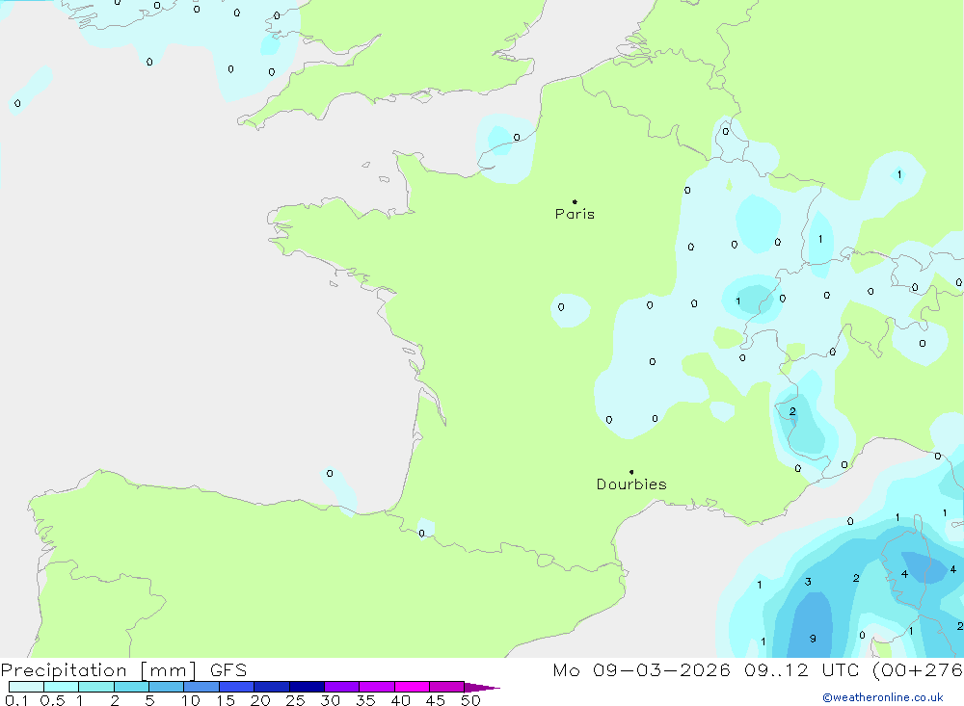Select the 20 mm dark blue legend swatch
The image size is (964, 706).
tap(271, 687)
